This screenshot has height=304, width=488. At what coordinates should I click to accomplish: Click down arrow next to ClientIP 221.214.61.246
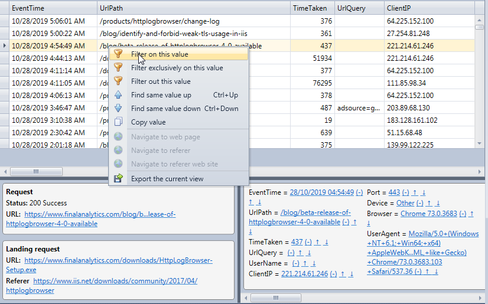tap(352, 274)
